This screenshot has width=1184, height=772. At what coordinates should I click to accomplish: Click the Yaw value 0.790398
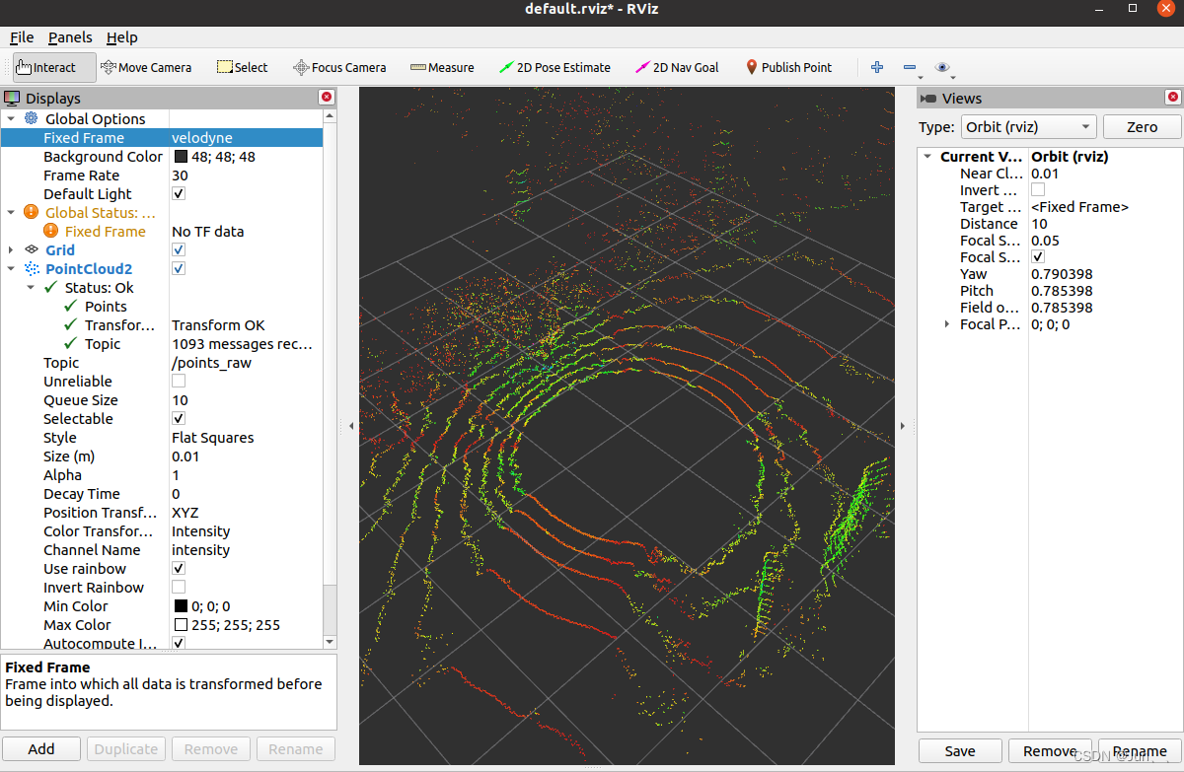(x=1062, y=274)
